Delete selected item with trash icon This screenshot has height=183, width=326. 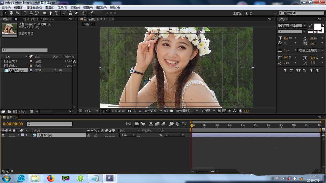tap(32, 112)
